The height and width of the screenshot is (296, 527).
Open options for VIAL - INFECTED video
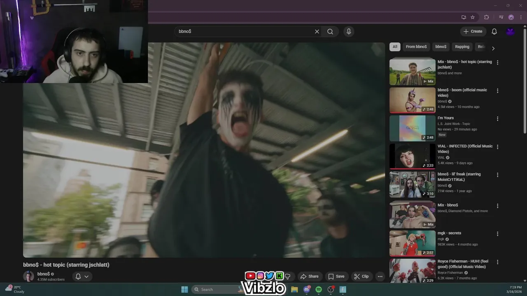pyautogui.click(x=497, y=147)
